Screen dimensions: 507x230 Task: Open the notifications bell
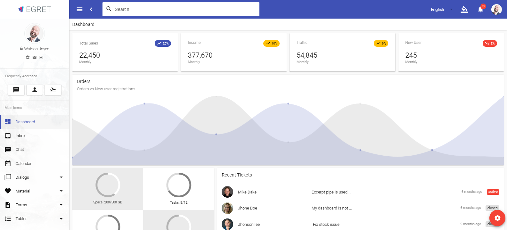tap(480, 9)
